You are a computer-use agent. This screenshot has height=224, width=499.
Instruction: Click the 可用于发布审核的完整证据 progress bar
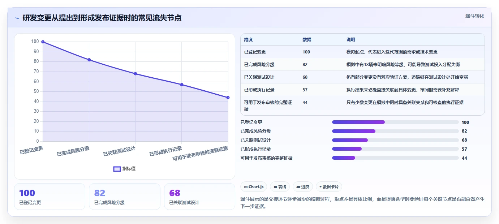coord(395,158)
